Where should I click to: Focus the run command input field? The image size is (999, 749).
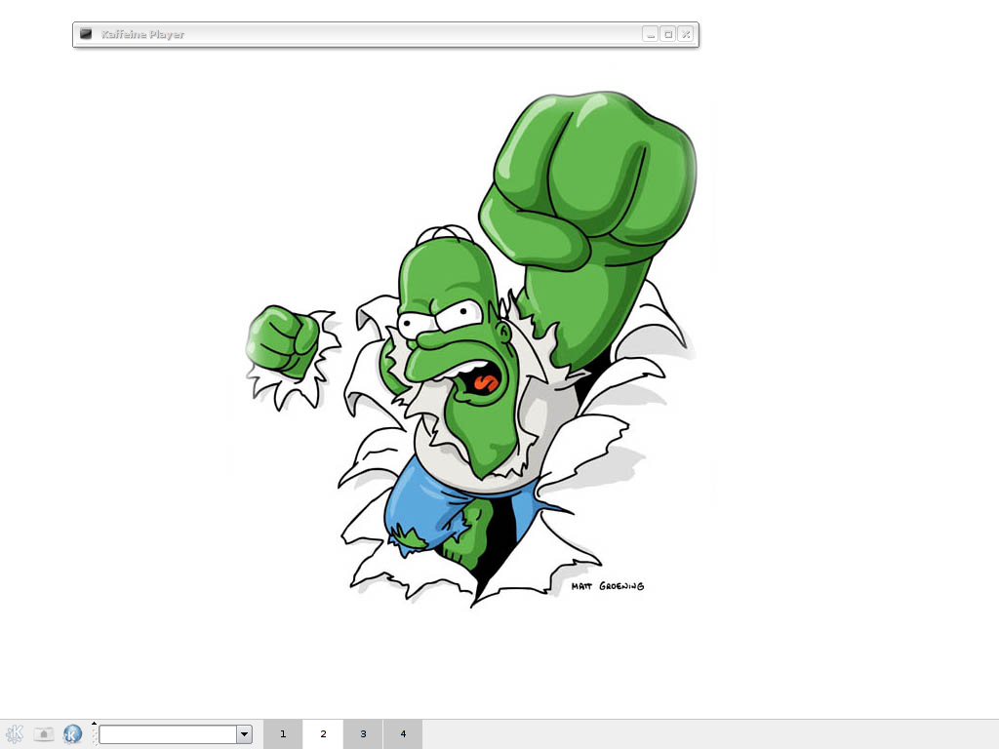(168, 734)
